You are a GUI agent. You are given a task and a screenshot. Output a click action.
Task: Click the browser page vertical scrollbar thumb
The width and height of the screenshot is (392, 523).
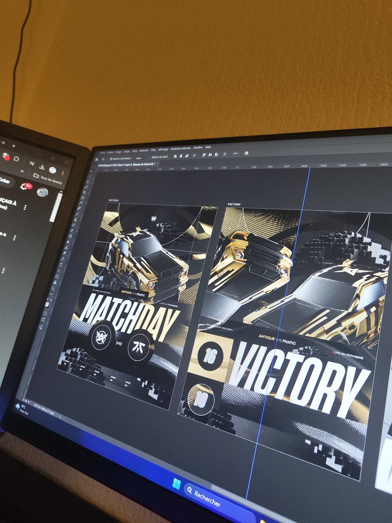pyautogui.click(x=56, y=207)
